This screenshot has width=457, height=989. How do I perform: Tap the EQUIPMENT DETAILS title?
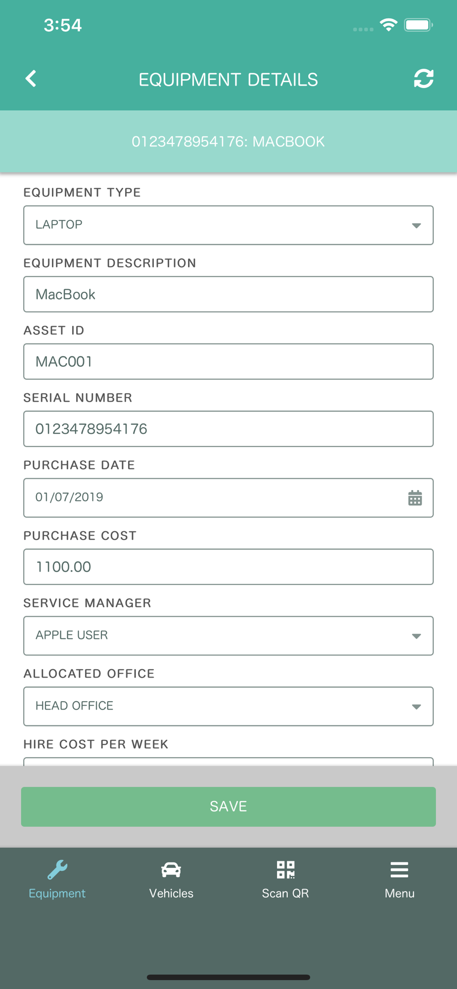coord(228,80)
